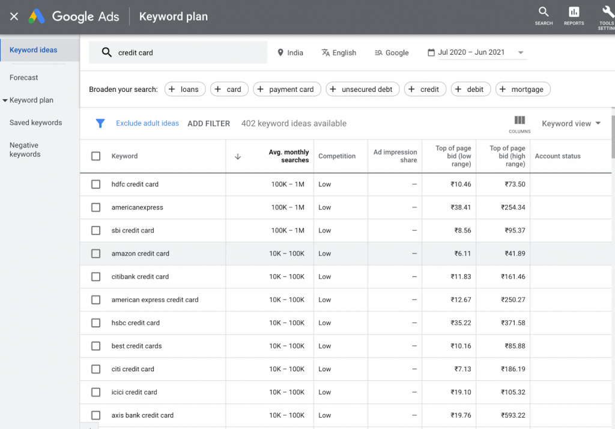Sort by Avg. monthly searches column header
Viewport: 615px width, 429px height.
[289, 156]
